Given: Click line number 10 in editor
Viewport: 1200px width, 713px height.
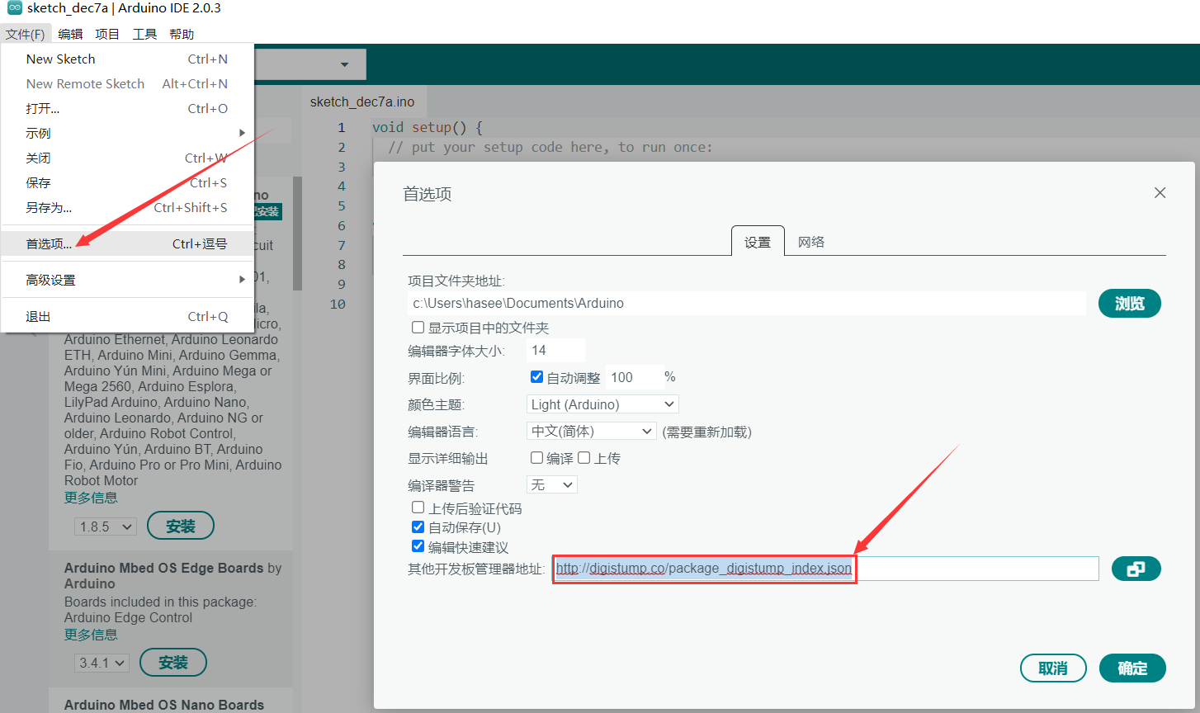Looking at the screenshot, I should (338, 304).
